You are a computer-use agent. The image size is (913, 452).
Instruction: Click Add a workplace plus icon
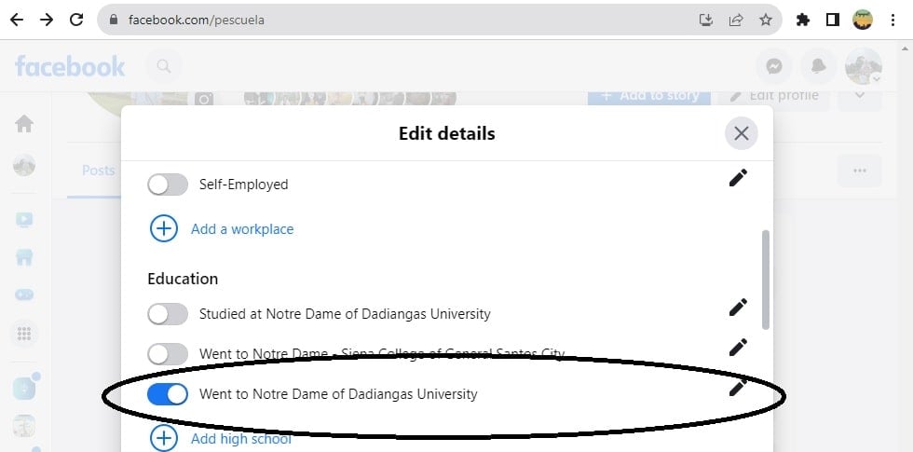click(x=164, y=229)
